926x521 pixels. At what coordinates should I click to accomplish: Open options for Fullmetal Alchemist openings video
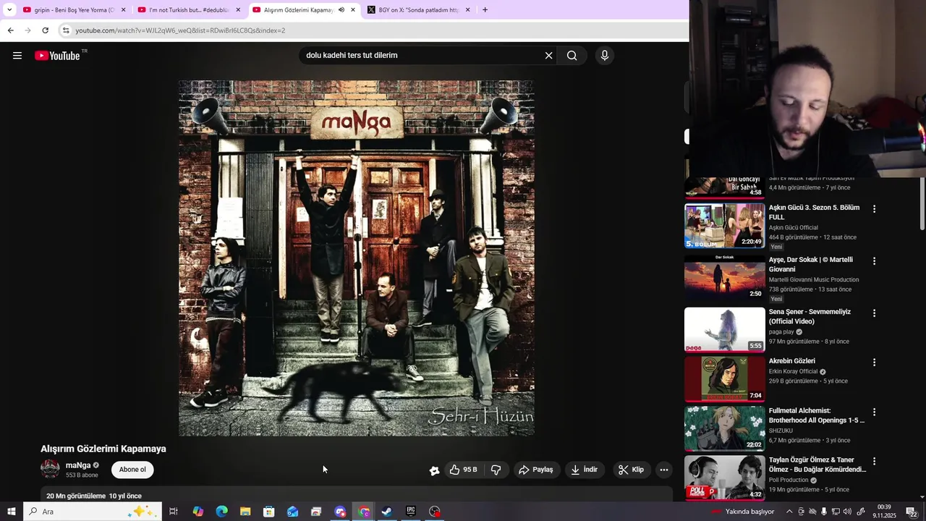pos(874,412)
